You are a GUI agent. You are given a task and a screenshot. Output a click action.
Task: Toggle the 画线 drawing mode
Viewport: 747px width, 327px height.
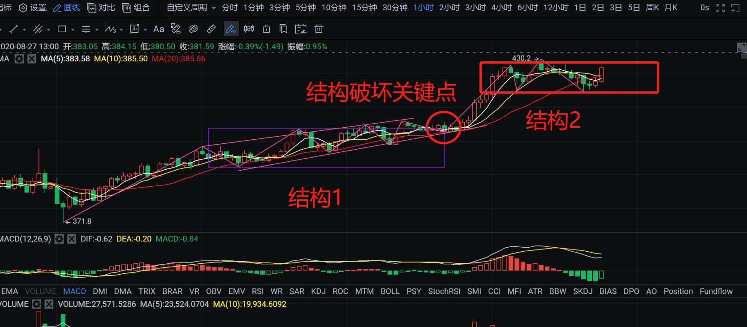click(x=66, y=8)
